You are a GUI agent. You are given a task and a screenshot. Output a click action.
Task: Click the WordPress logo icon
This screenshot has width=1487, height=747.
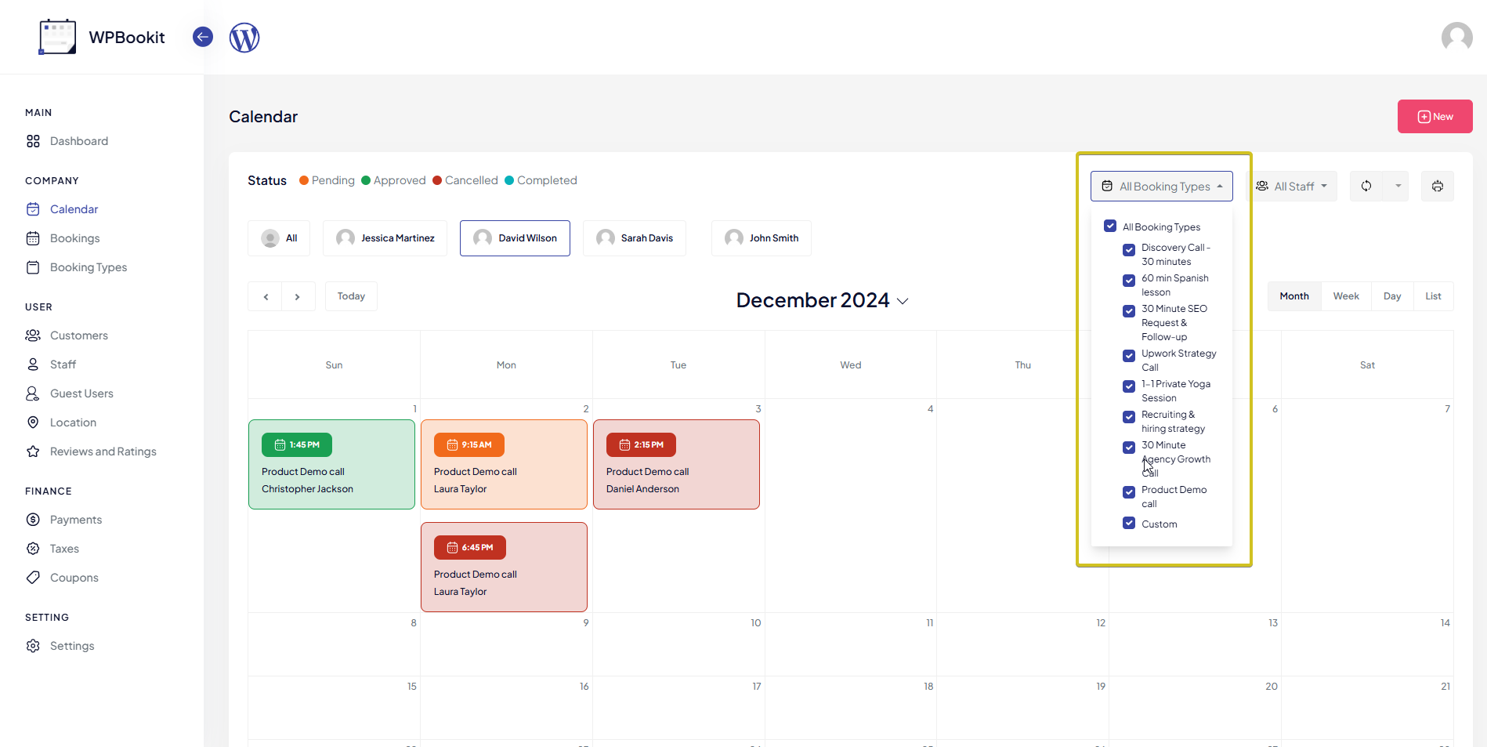[x=244, y=38]
